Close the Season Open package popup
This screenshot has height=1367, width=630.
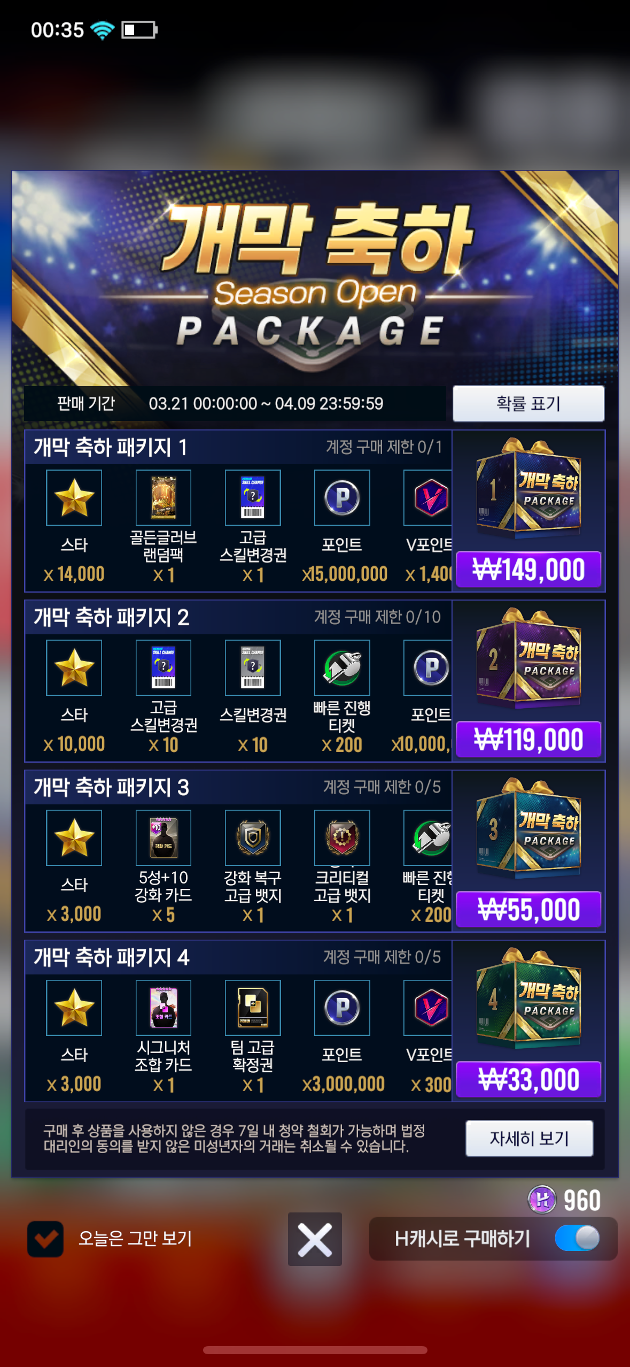click(x=315, y=1239)
